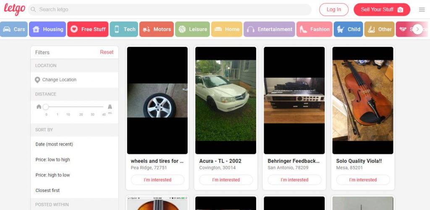The image size is (430, 210).
Task: Sort by Date (most recent)
Action: point(54,144)
